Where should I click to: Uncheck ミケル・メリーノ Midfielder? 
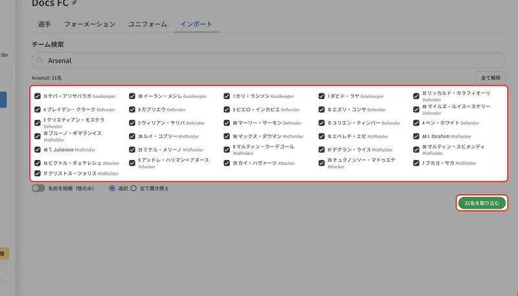point(132,150)
